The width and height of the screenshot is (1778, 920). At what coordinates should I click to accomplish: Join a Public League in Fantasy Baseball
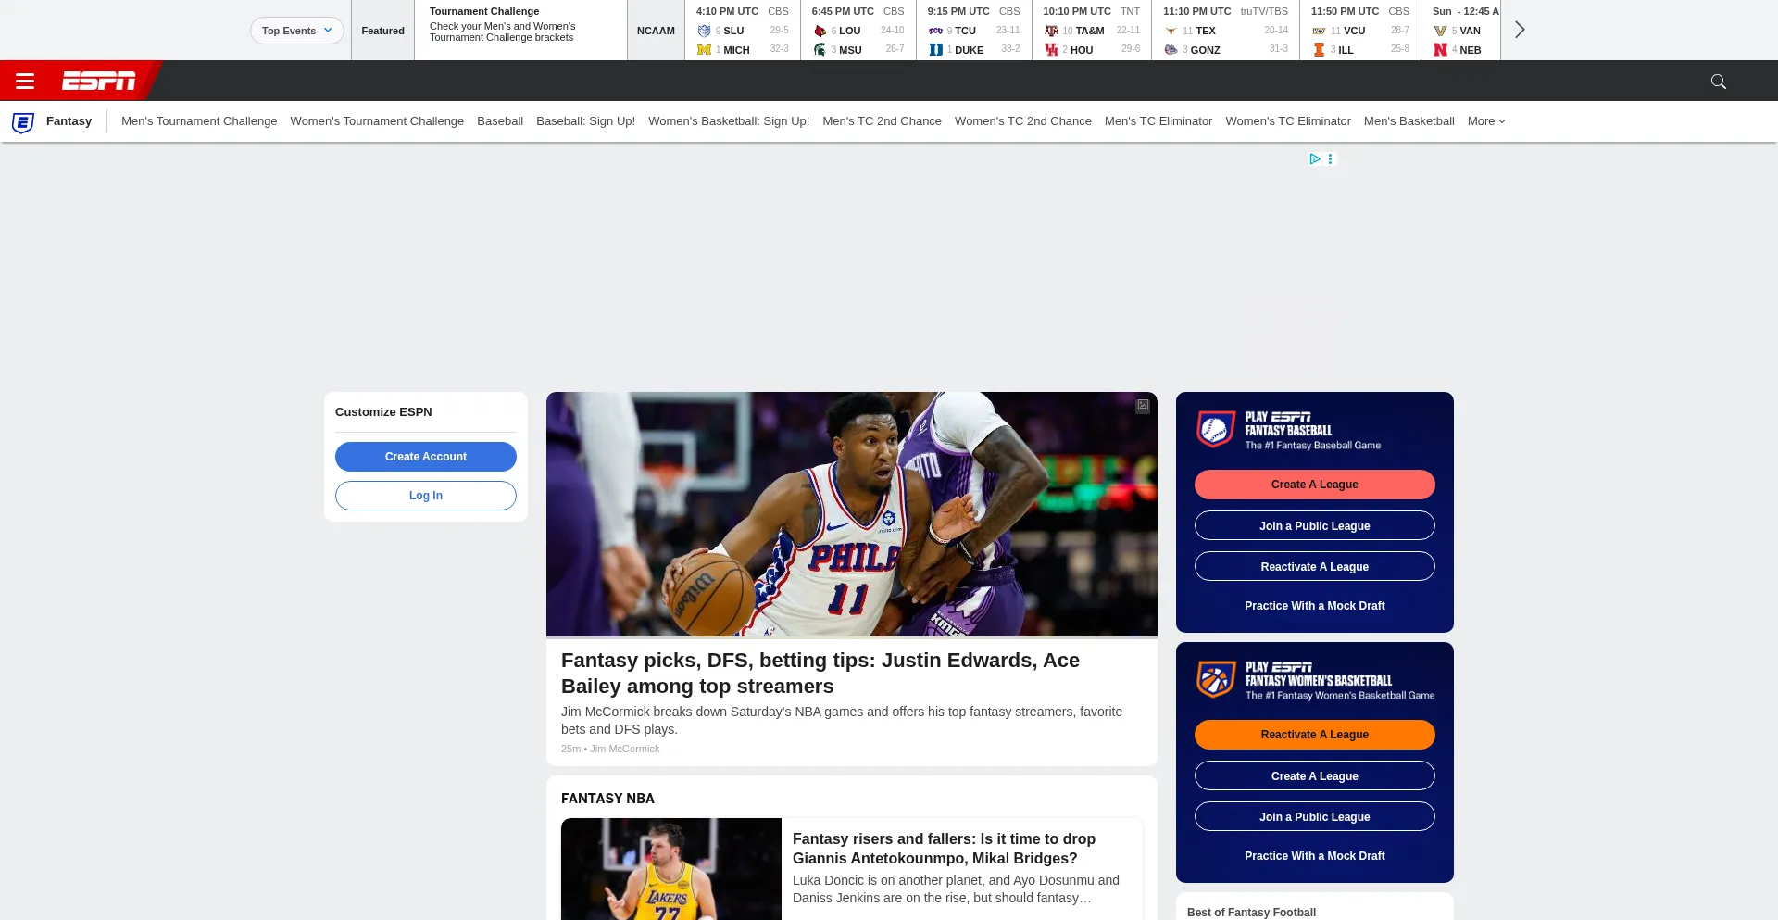pyautogui.click(x=1315, y=525)
